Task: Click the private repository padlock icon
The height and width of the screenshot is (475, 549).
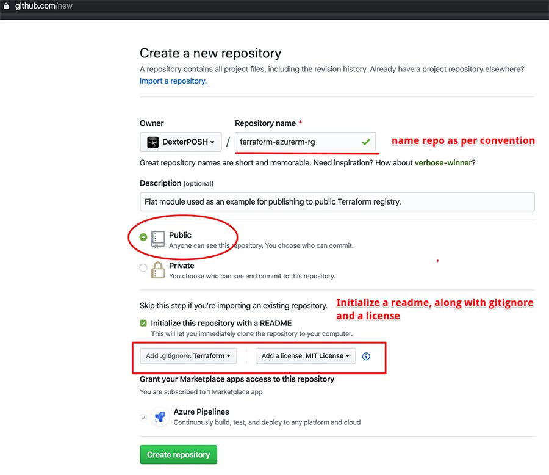Action: coord(158,270)
